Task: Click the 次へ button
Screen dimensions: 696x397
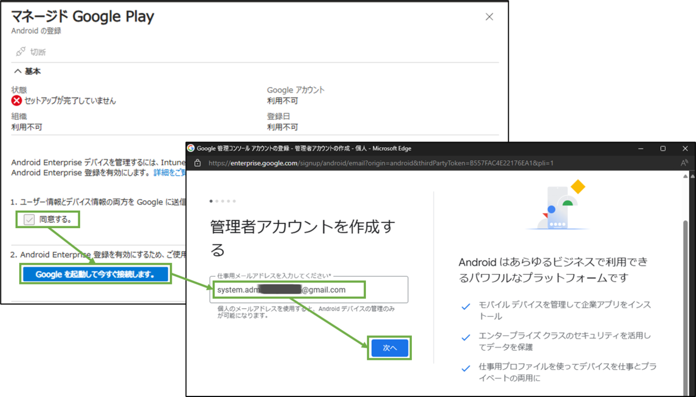Action: tap(390, 348)
